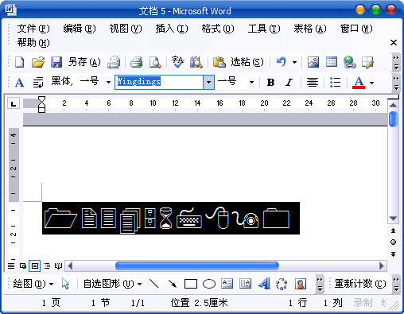Screen dimensions: 404x314
Task: Click horizontal scrollbar right arrow
Action: (x=382, y=266)
